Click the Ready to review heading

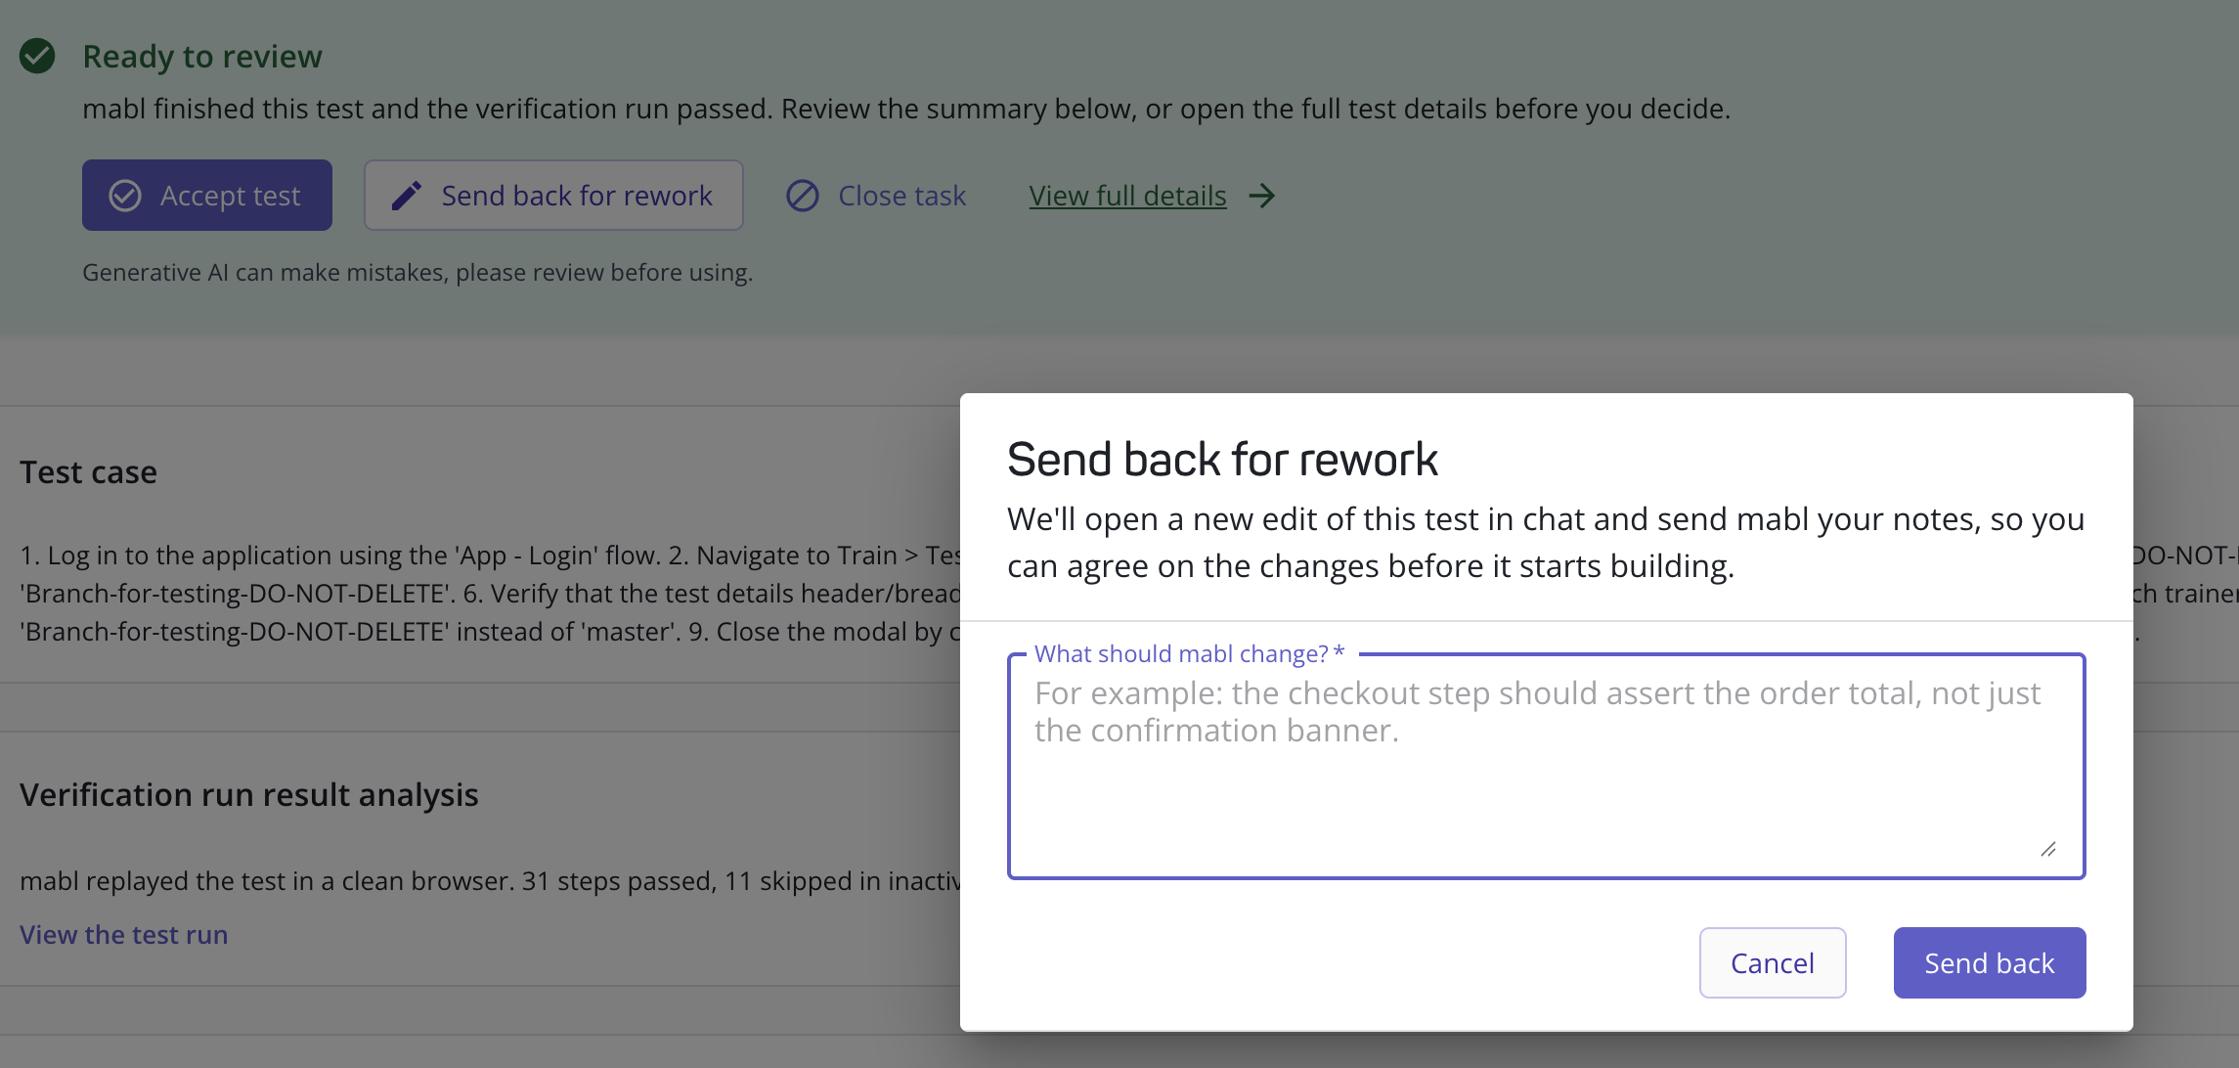pos(202,57)
